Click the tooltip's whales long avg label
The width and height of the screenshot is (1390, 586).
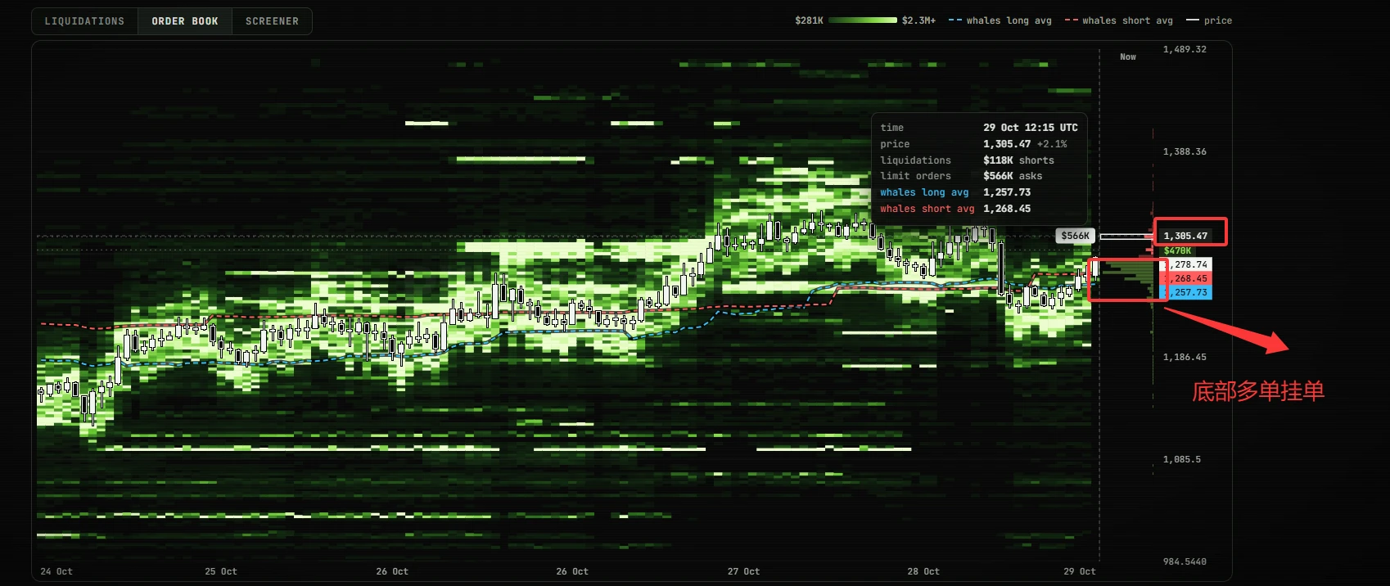924,192
